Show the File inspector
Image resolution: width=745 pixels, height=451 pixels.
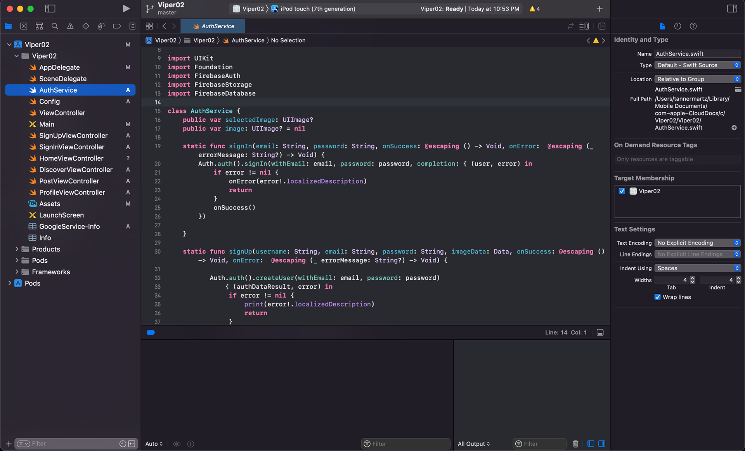[662, 26]
